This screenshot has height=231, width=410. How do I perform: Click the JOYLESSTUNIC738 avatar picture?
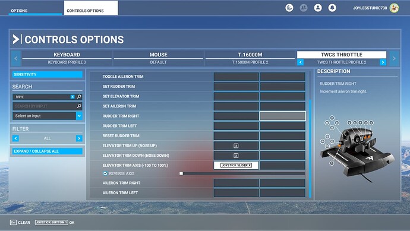tap(394, 8)
